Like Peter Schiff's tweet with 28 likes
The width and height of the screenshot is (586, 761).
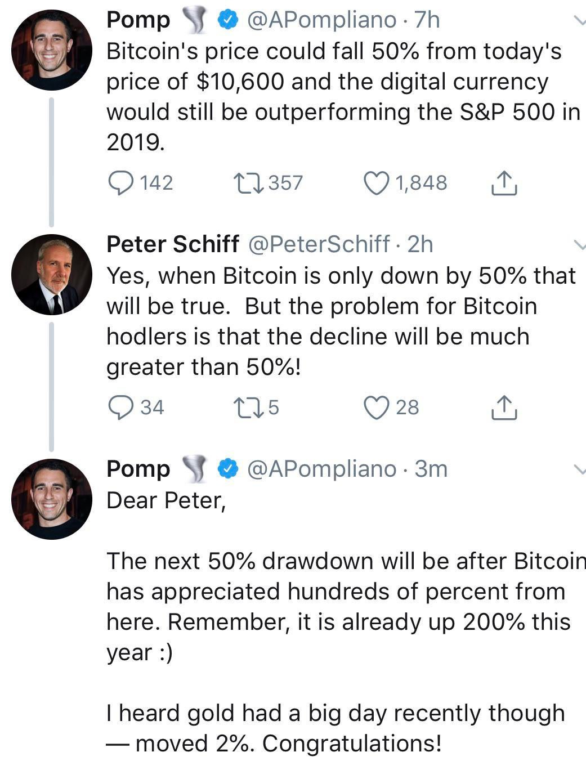[377, 408]
